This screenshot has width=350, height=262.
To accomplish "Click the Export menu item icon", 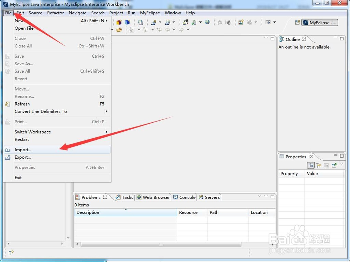I will click(x=8, y=158).
